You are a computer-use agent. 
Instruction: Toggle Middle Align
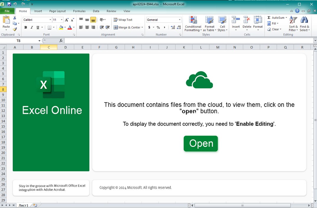[87, 20]
